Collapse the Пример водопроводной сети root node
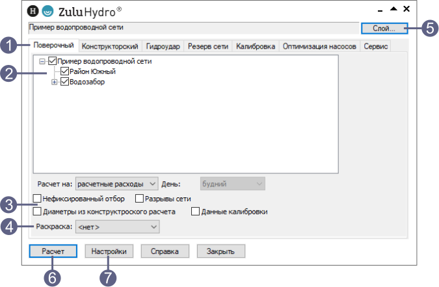 (42, 62)
